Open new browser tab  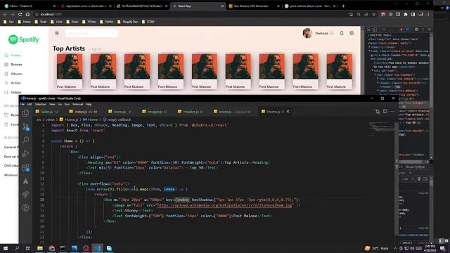[343, 6]
